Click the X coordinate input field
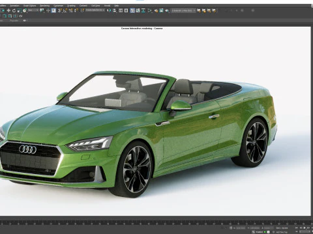 coord(241,228)
